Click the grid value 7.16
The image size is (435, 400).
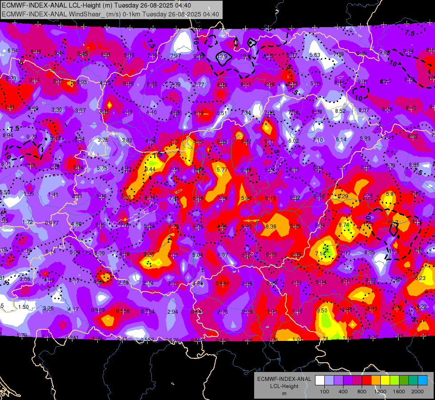point(222,198)
